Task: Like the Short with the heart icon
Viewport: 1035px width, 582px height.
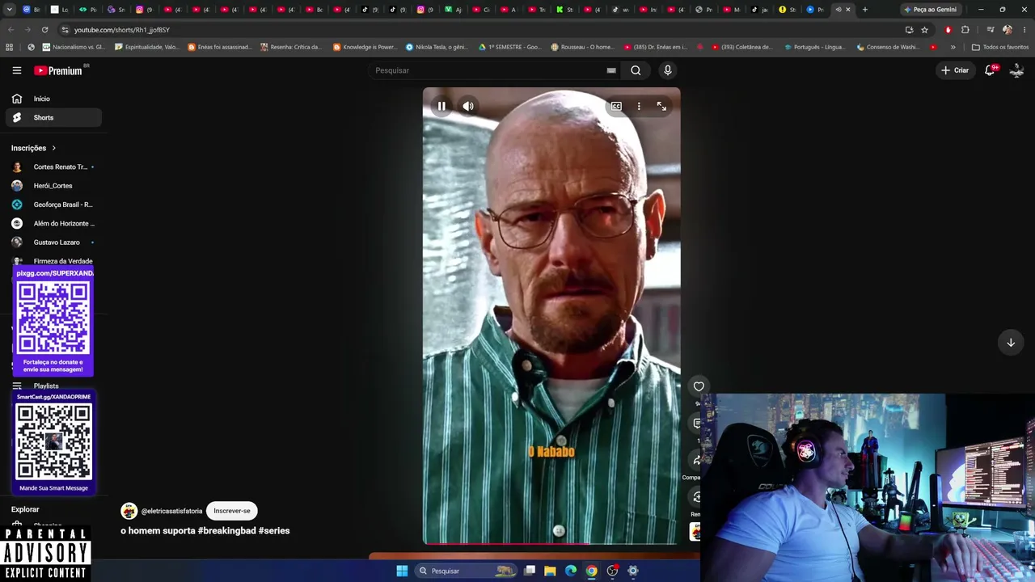Action: point(699,386)
